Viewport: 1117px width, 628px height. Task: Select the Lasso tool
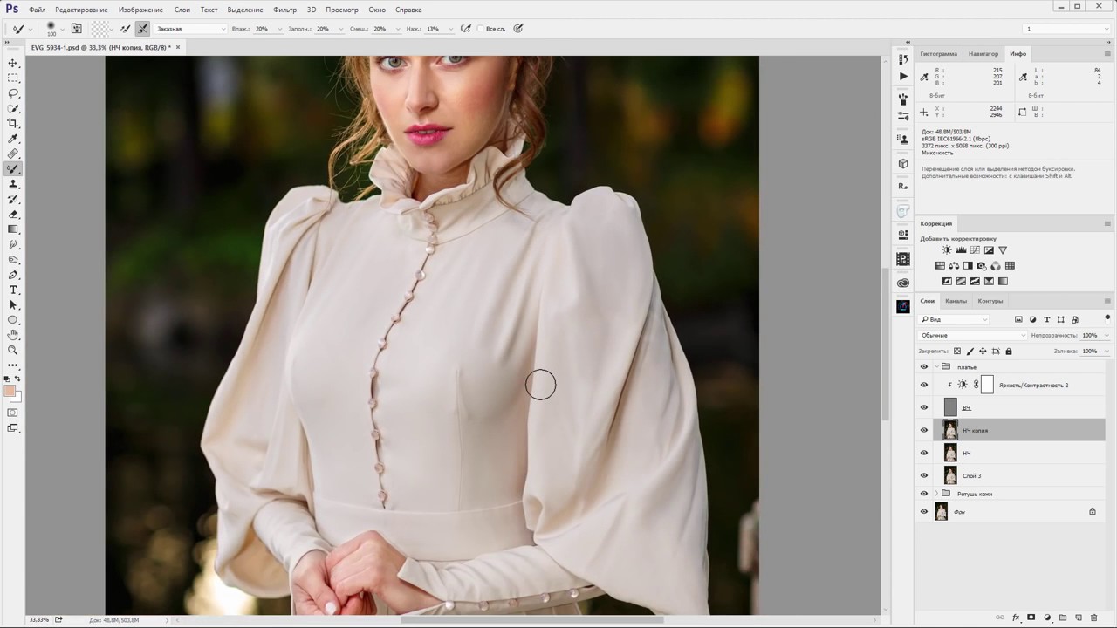[13, 93]
